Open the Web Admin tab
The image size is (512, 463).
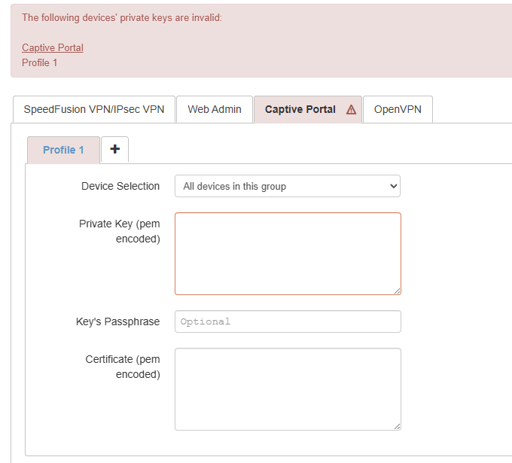pyautogui.click(x=215, y=109)
